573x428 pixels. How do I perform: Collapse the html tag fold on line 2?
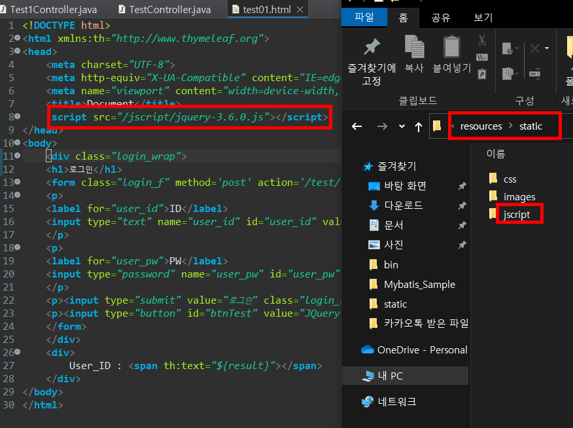click(17, 38)
